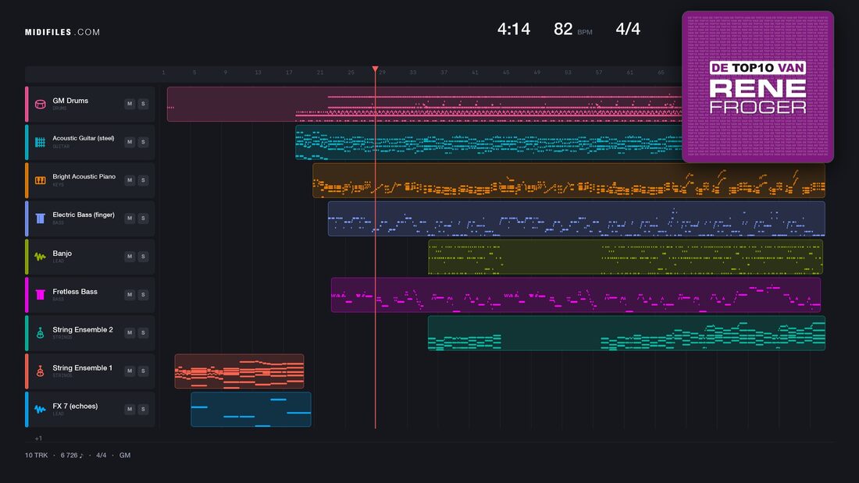
Task: Solo the GM Drums track
Action: click(x=143, y=104)
